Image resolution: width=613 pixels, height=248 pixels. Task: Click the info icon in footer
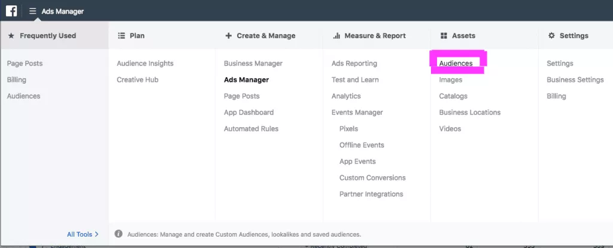(119, 234)
